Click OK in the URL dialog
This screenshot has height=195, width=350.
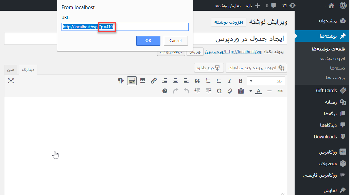pos(148,41)
